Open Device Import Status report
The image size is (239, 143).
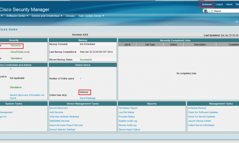tap(129, 129)
